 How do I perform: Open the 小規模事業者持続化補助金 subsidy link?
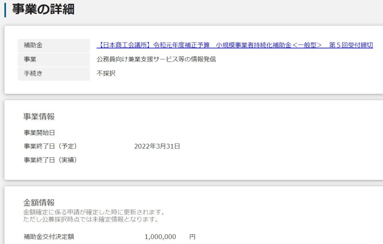(x=235, y=45)
